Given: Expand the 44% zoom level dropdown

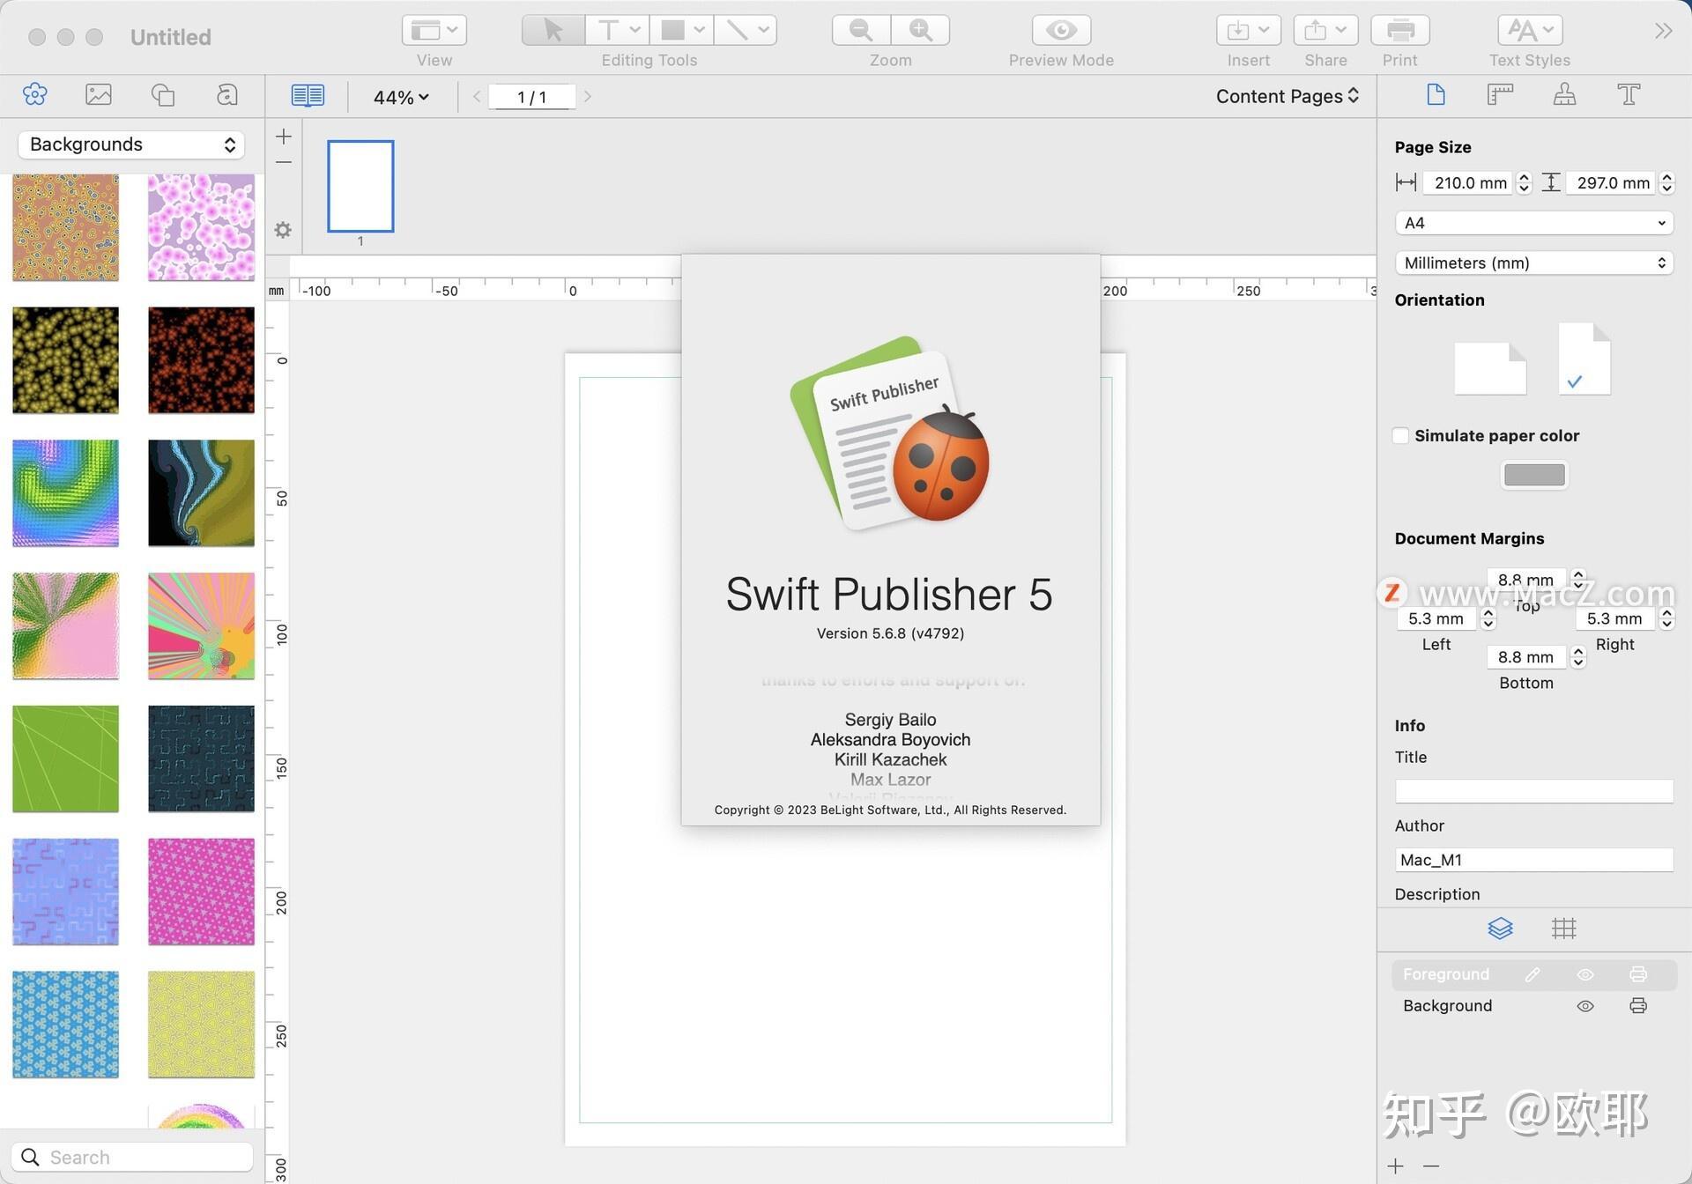Looking at the screenshot, I should click(x=401, y=97).
